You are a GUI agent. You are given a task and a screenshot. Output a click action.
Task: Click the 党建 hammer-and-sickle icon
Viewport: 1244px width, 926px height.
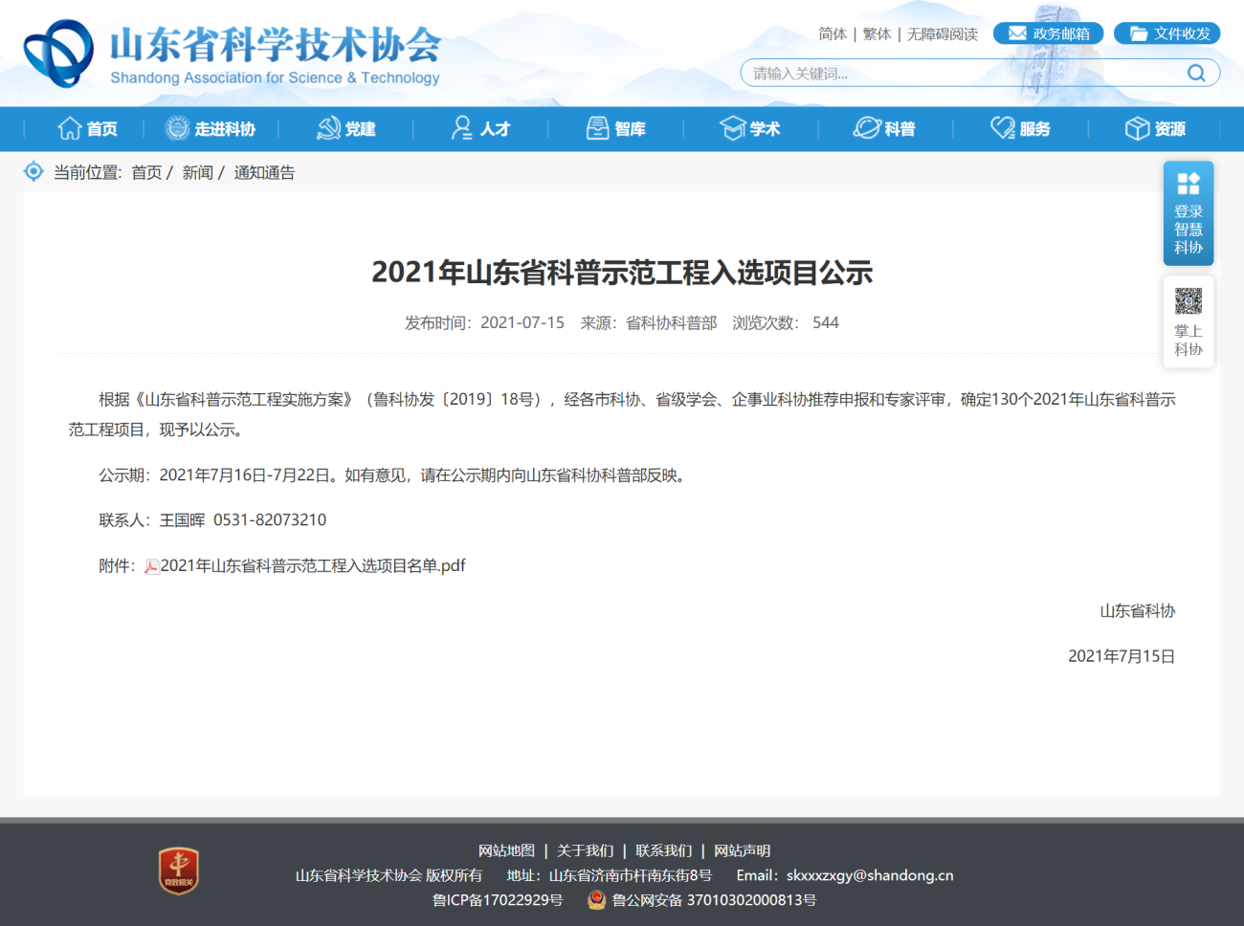[329, 127]
